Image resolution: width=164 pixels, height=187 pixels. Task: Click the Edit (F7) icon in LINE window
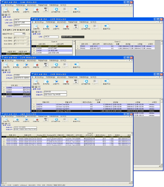point(26,10)
